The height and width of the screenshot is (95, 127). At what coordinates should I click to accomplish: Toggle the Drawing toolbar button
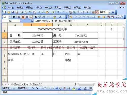click(97, 12)
